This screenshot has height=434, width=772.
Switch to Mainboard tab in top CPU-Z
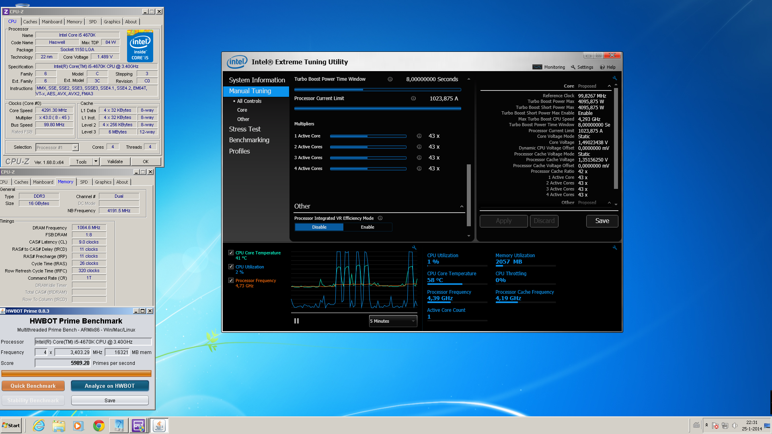click(x=52, y=22)
